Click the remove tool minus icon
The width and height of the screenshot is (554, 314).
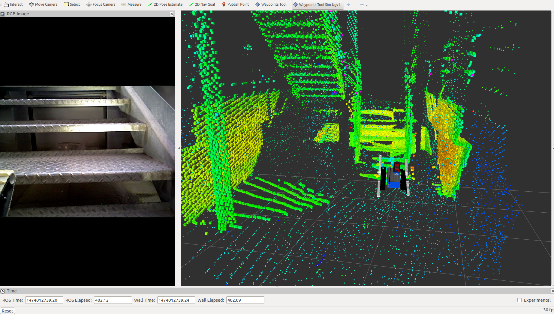tap(362, 4)
